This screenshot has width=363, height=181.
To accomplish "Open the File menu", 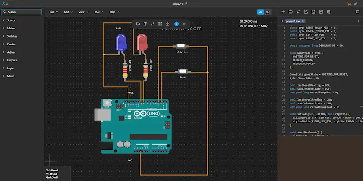I will (x=54, y=12).
